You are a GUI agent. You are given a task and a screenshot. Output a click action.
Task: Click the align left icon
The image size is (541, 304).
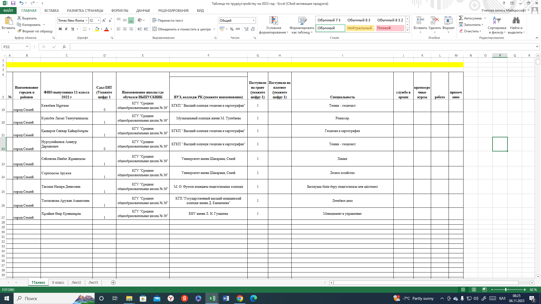pyautogui.click(x=119, y=29)
